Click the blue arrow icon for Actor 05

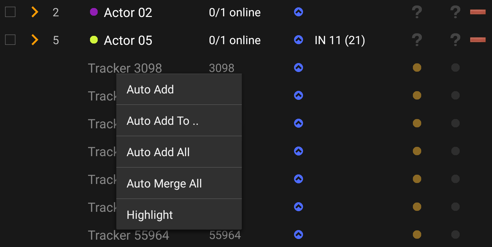pyautogui.click(x=299, y=40)
